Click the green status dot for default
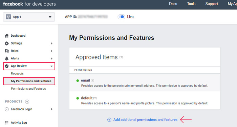This screenshot has height=127, width=237. point(78,98)
